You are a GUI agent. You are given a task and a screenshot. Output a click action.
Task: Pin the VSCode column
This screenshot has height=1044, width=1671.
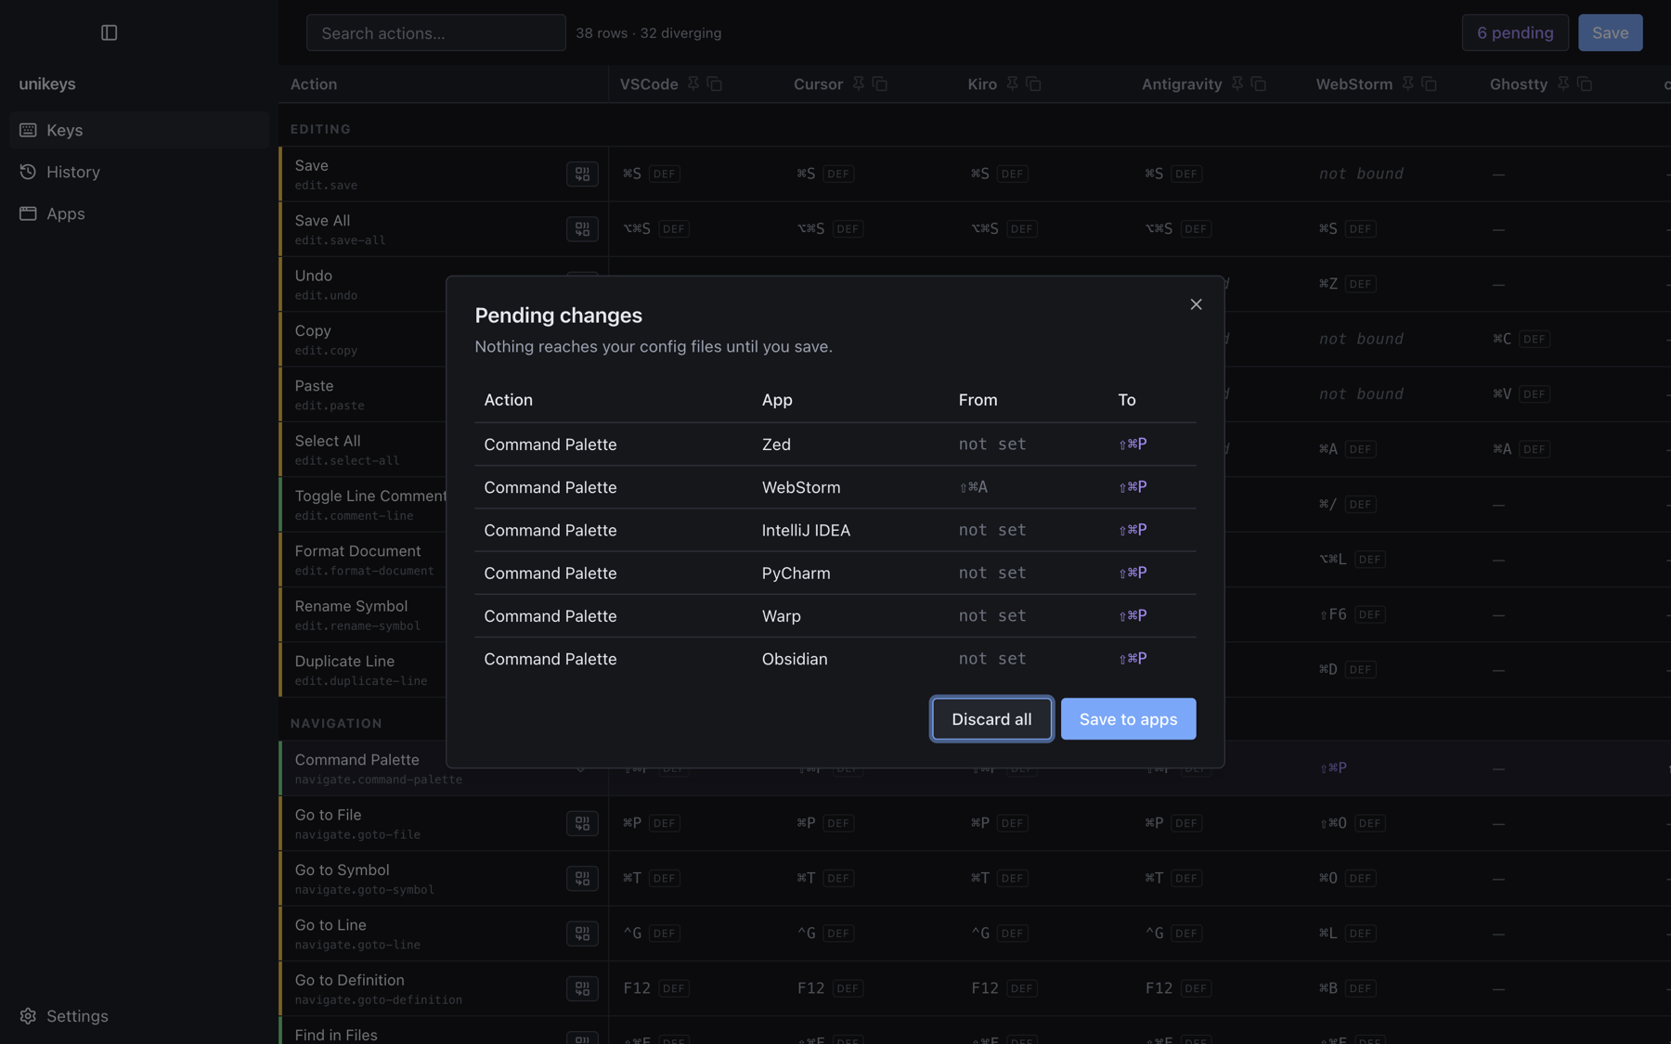pos(693,84)
